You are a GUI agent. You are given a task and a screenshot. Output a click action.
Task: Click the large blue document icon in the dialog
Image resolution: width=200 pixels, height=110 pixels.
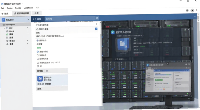(123, 44)
